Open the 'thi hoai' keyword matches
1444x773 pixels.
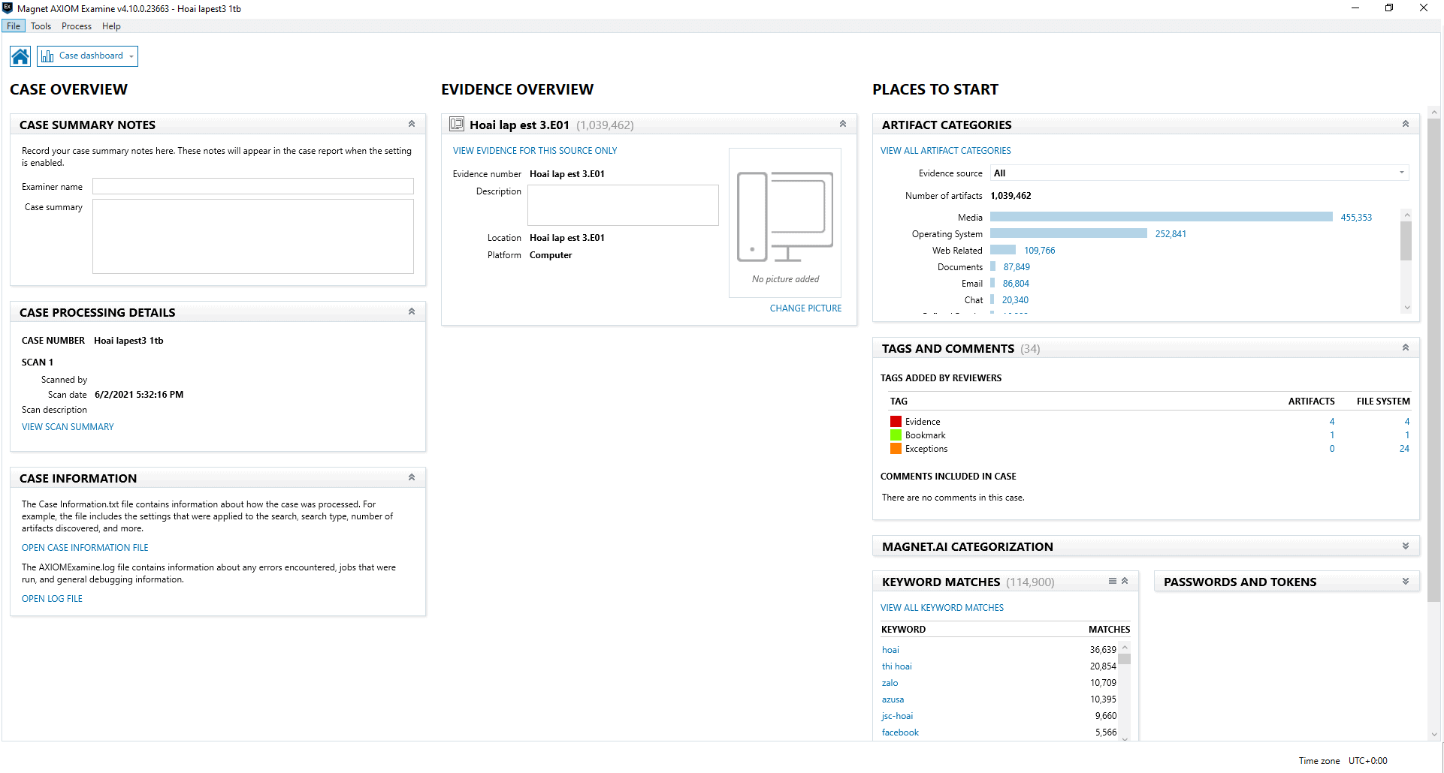coord(897,666)
